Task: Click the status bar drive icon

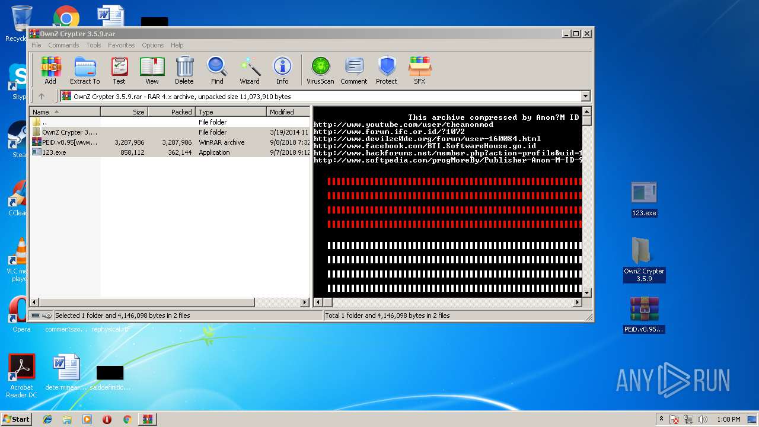Action: click(x=36, y=316)
